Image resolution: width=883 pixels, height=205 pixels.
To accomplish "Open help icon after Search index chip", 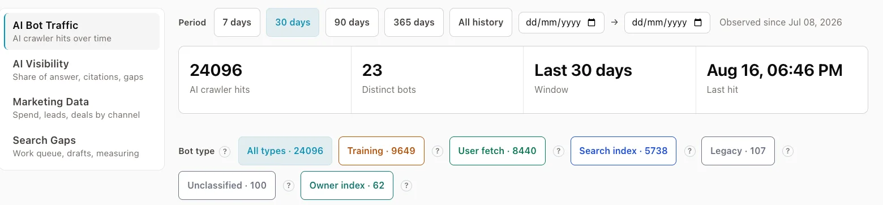I will click(689, 151).
